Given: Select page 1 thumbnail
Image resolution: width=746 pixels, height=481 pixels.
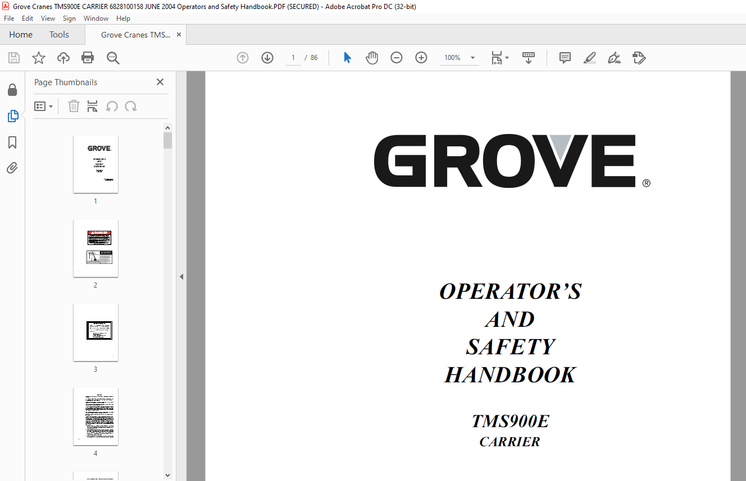Looking at the screenshot, I should tap(95, 164).
